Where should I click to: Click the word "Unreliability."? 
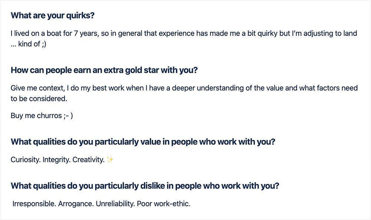115,204
